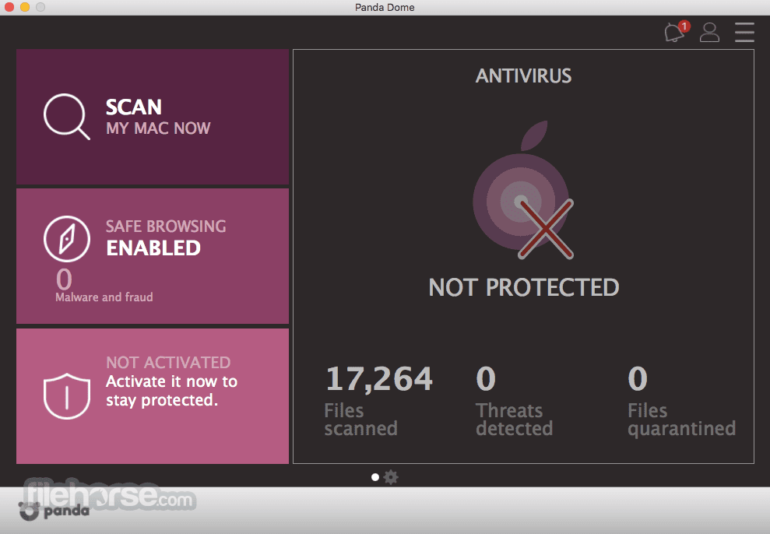Close the Panda Dome window
The height and width of the screenshot is (534, 770).
point(9,7)
